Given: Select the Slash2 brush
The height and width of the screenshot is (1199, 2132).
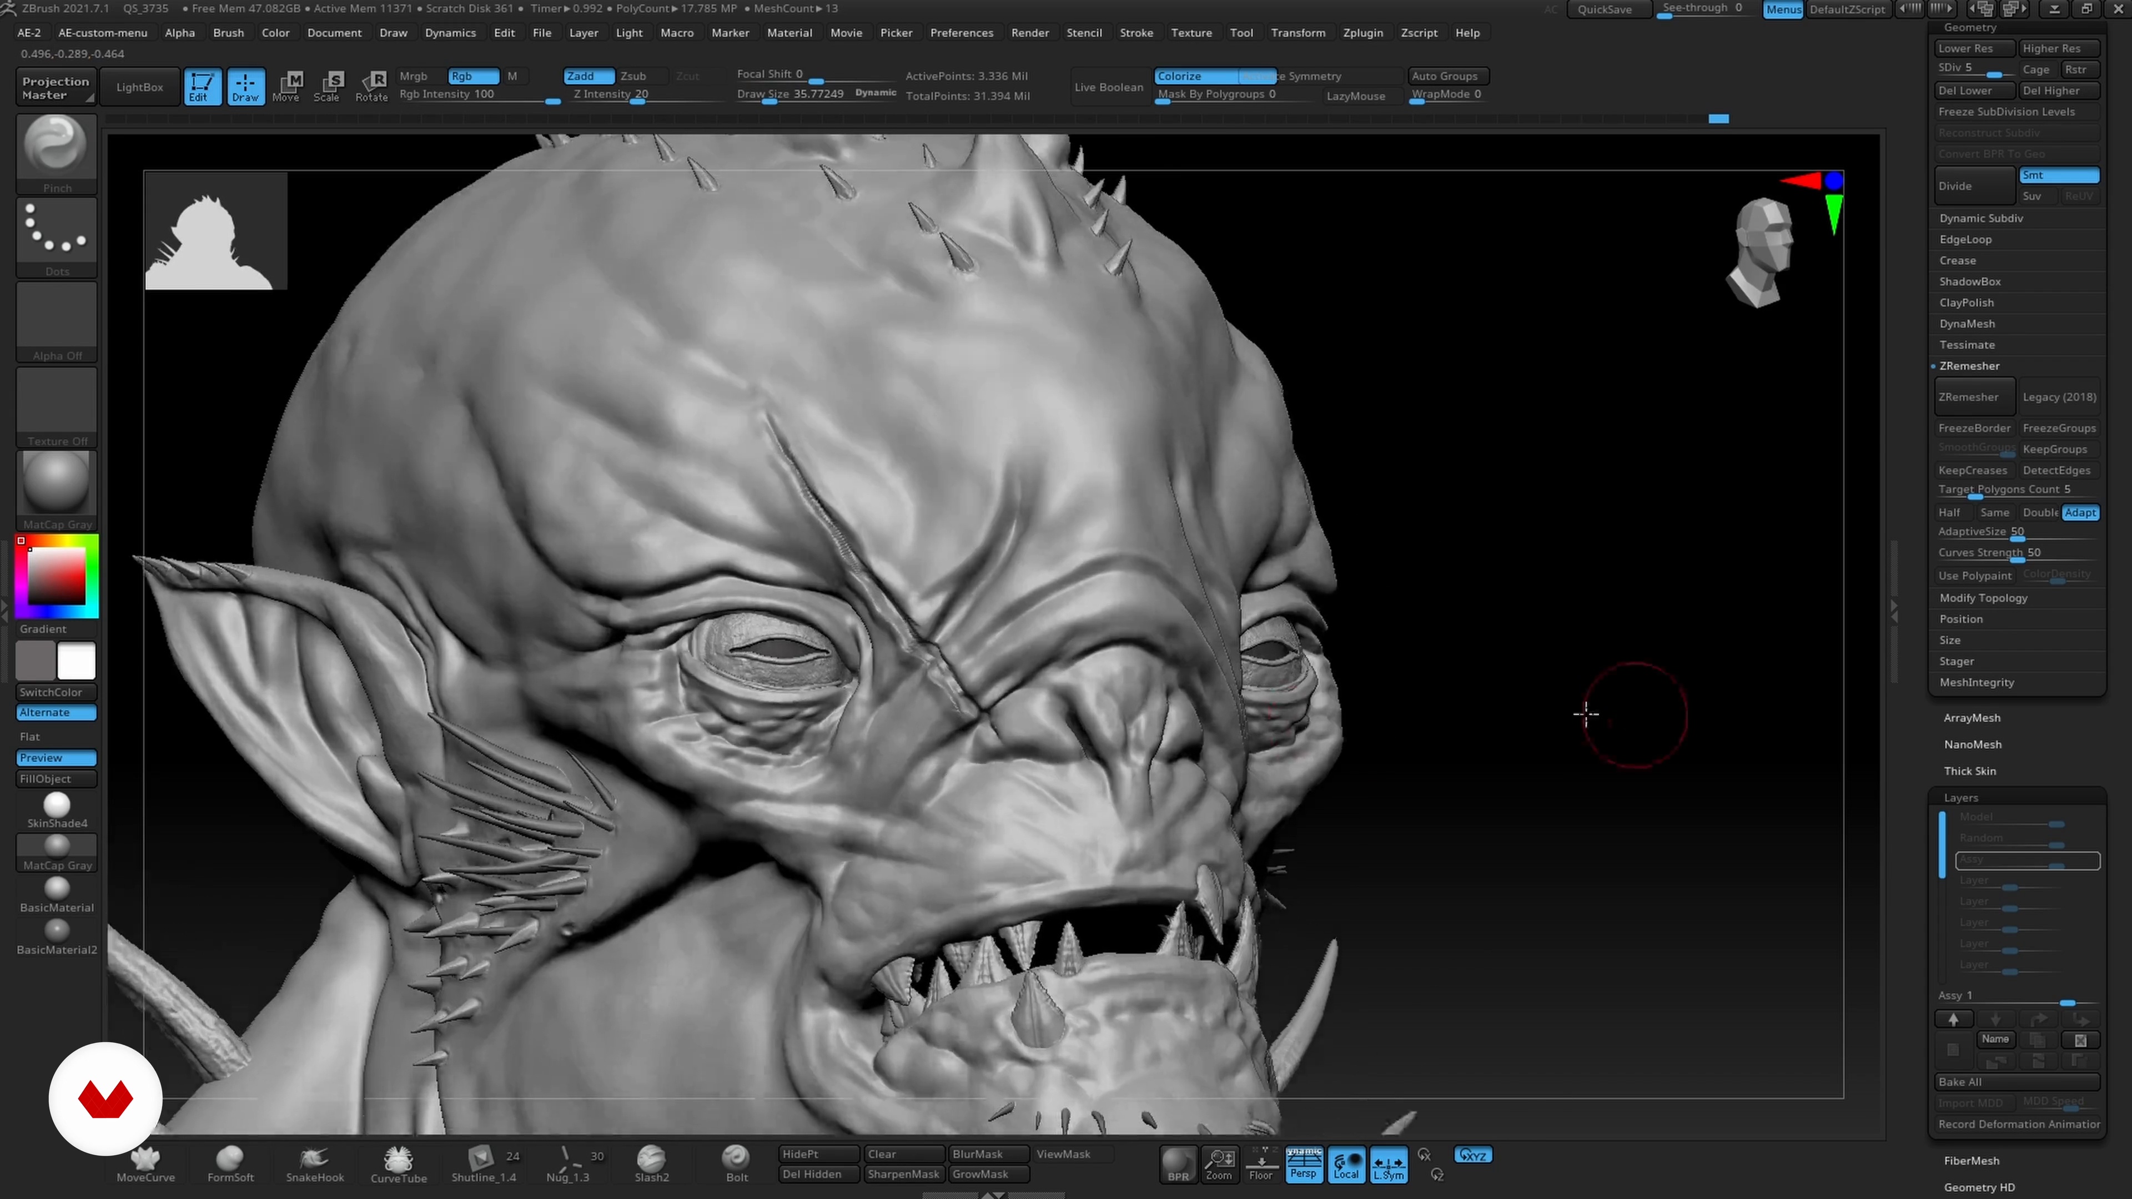Looking at the screenshot, I should 651,1164.
